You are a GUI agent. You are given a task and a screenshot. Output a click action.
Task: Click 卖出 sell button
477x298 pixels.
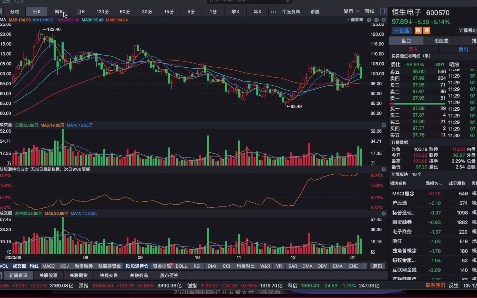click(463, 49)
